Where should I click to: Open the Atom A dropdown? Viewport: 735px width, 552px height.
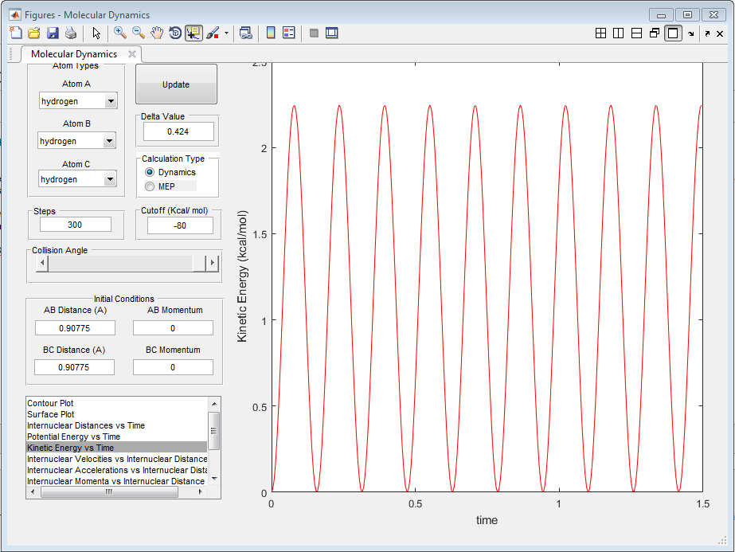click(x=111, y=101)
